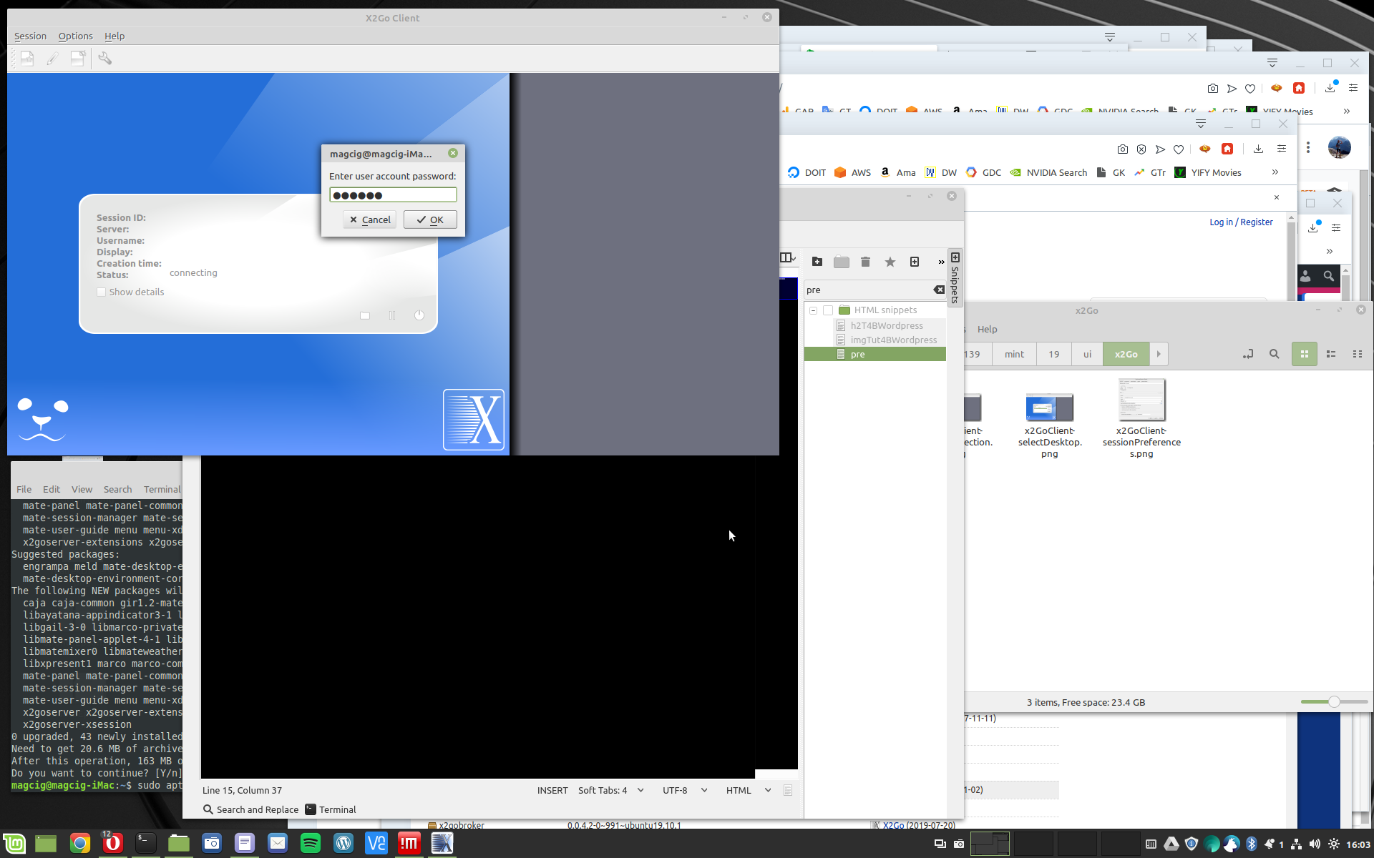Click the Cancel button in password dialog
1374x858 pixels.
(x=369, y=220)
